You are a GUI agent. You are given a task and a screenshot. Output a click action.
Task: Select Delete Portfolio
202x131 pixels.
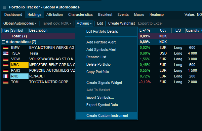(106, 65)
